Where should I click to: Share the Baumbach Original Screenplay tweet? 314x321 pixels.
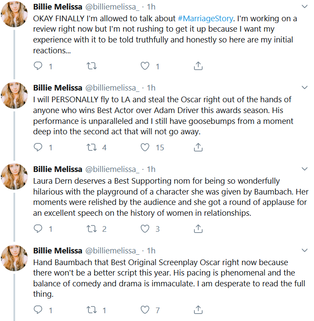click(x=198, y=310)
